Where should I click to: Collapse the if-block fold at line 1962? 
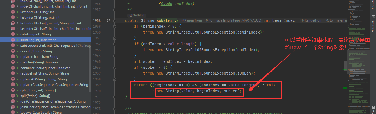pyautogui.click(x=114, y=44)
